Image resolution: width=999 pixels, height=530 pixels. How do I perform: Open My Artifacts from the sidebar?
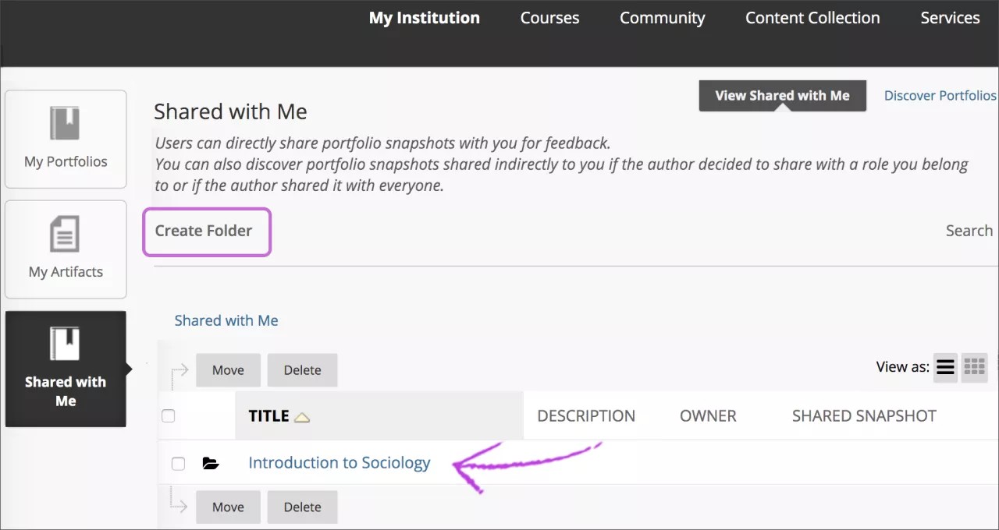(x=66, y=249)
